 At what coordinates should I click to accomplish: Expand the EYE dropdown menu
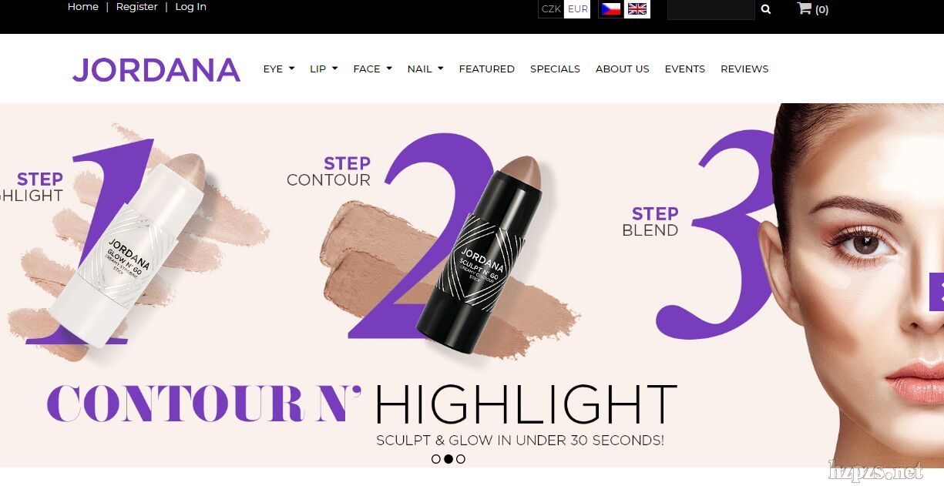click(x=279, y=69)
